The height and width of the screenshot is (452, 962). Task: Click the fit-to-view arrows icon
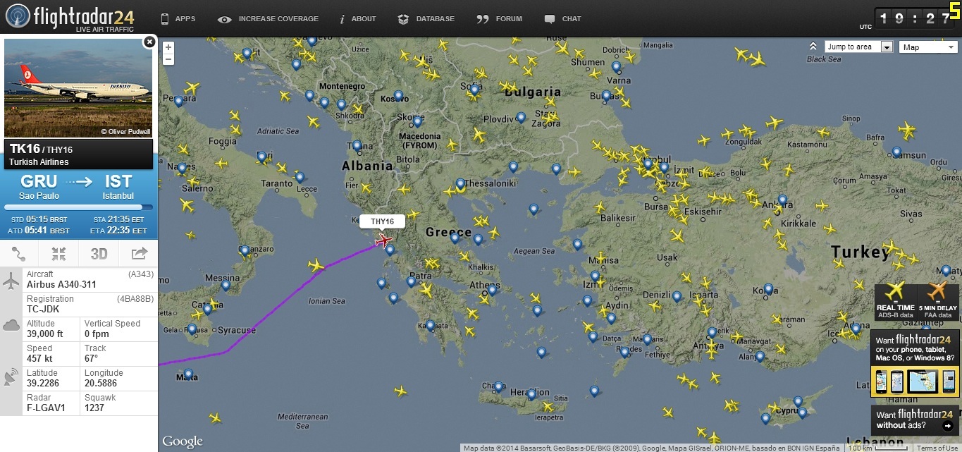(59, 254)
